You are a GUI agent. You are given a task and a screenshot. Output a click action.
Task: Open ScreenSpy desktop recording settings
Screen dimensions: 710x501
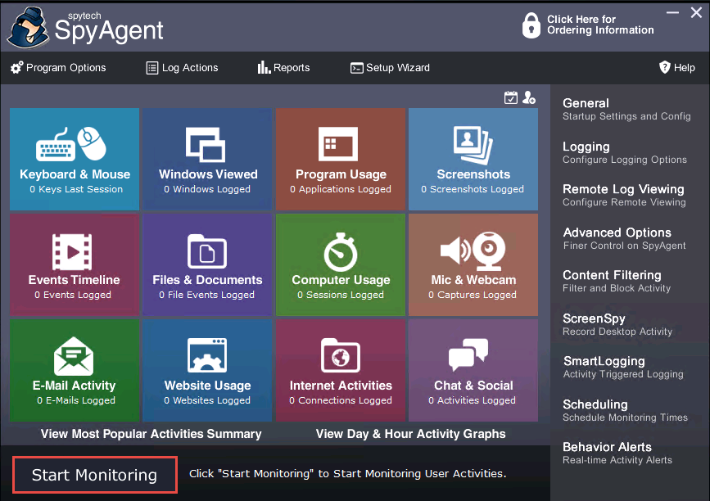coord(617,324)
